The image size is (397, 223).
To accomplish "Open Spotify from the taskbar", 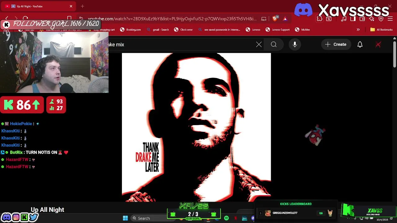I will click(226, 218).
